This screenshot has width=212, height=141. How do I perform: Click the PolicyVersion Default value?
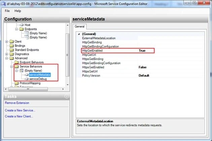[144, 75]
